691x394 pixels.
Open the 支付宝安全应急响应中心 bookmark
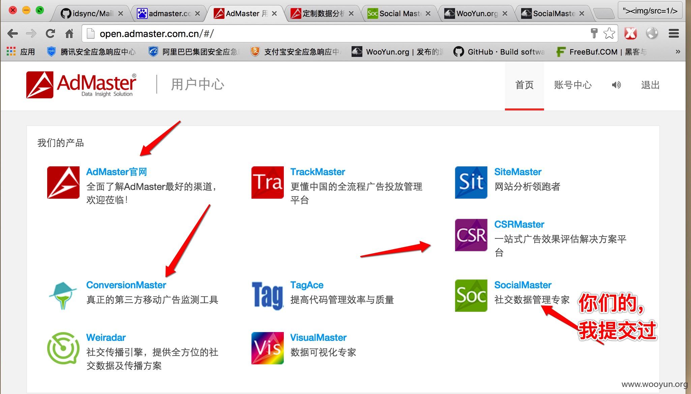coord(296,52)
